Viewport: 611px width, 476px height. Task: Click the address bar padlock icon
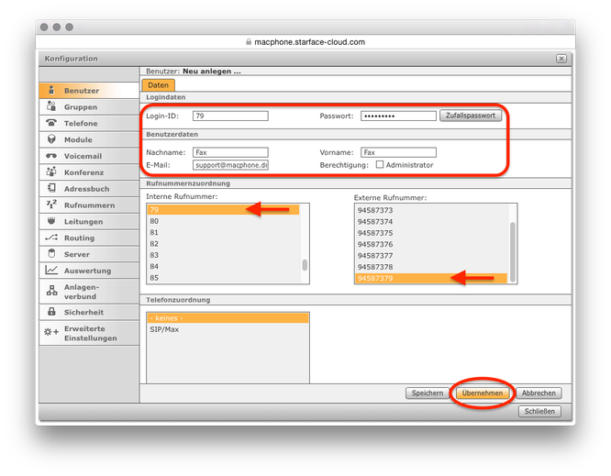249,41
